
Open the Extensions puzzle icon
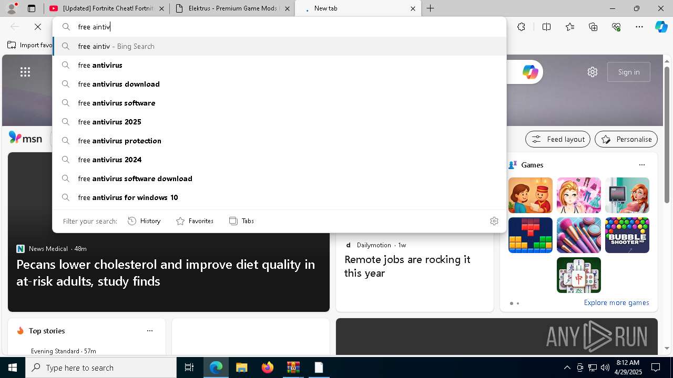[521, 27]
